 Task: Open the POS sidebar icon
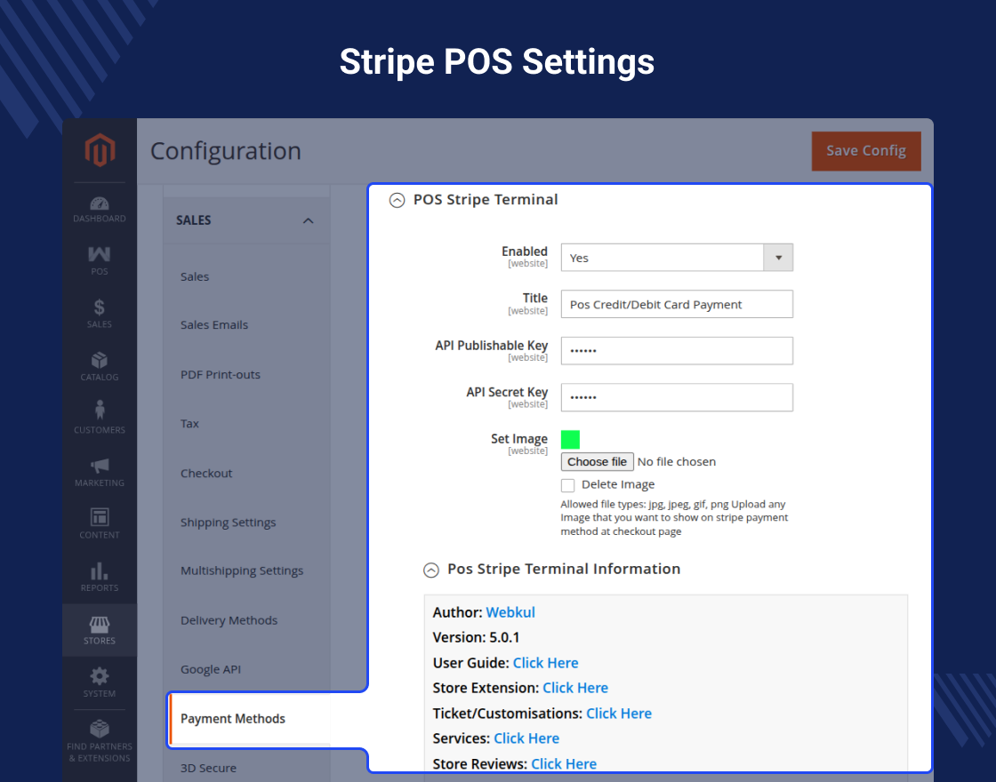(x=99, y=254)
